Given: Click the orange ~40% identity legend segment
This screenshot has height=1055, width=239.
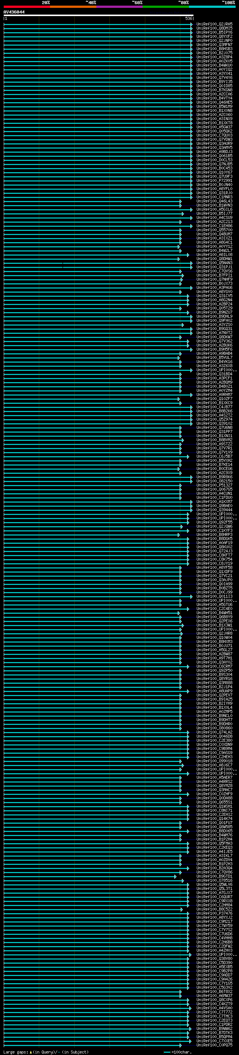Looking at the screenshot, I should point(73,7).
